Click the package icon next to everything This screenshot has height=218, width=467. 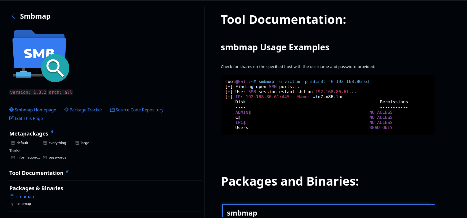(45, 143)
